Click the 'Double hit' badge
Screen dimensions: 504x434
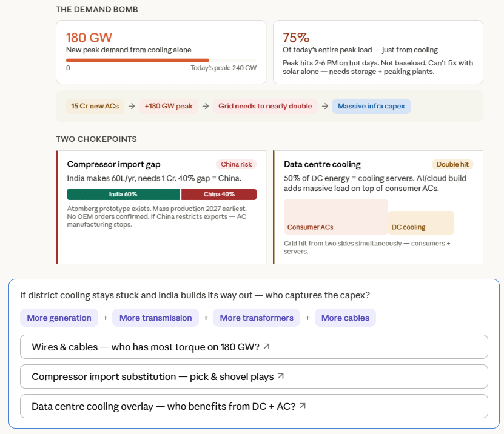pos(452,164)
